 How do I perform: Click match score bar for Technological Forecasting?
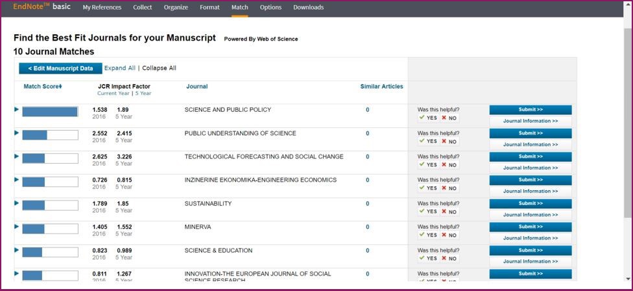[x=50, y=158]
